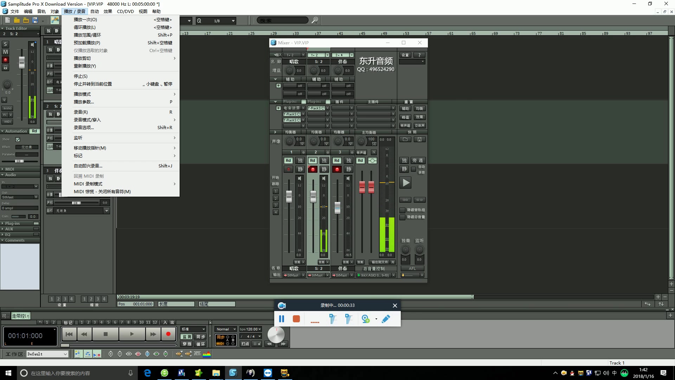Click the search magnifier icon in toolbar
Image resolution: width=675 pixels, height=380 pixels.
tap(315, 20)
